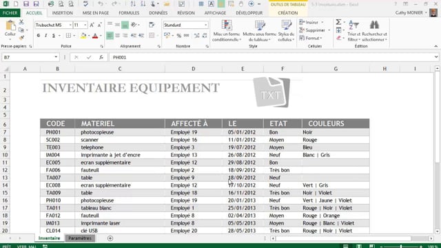Image resolution: width=441 pixels, height=248 pixels.
Task: Click the Insérer cells button
Action: coord(311,22)
